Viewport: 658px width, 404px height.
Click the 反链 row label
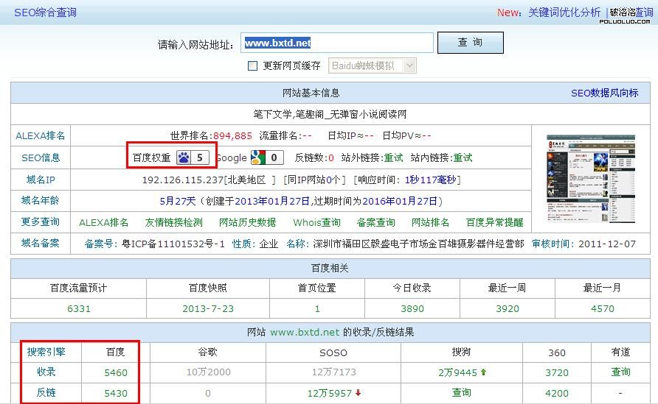tap(46, 392)
